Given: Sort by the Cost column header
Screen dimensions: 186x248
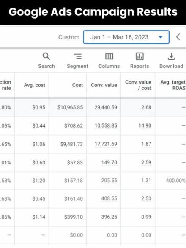Looking at the screenshot, I should [77, 85].
